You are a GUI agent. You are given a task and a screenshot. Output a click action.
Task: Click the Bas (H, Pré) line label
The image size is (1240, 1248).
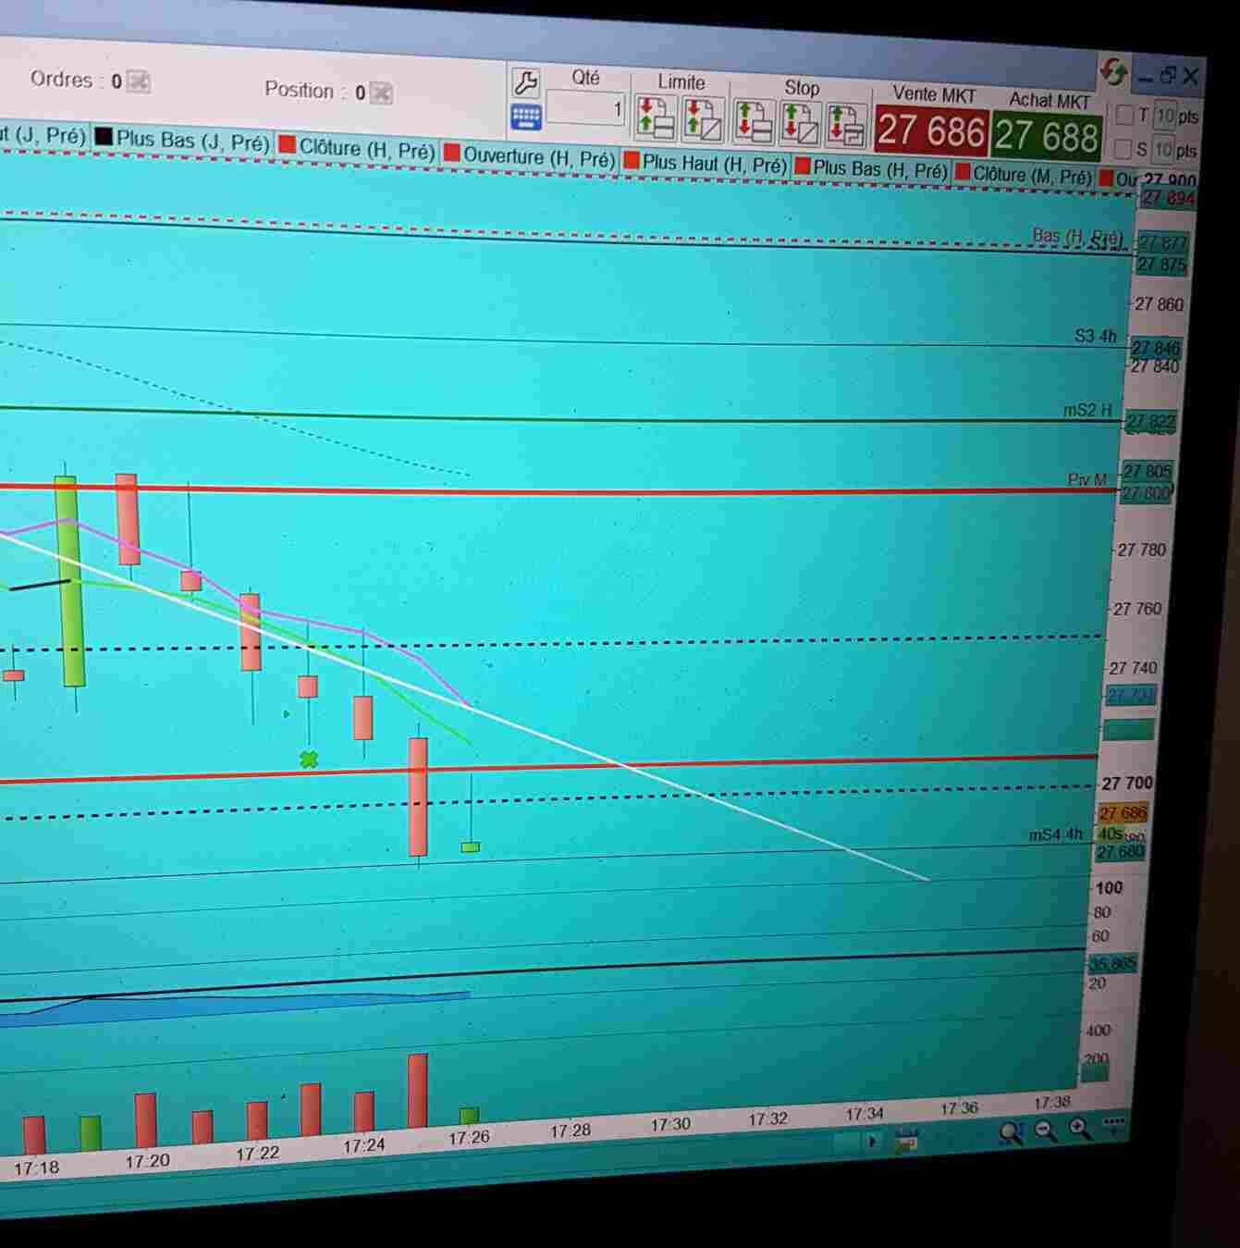[1078, 237]
